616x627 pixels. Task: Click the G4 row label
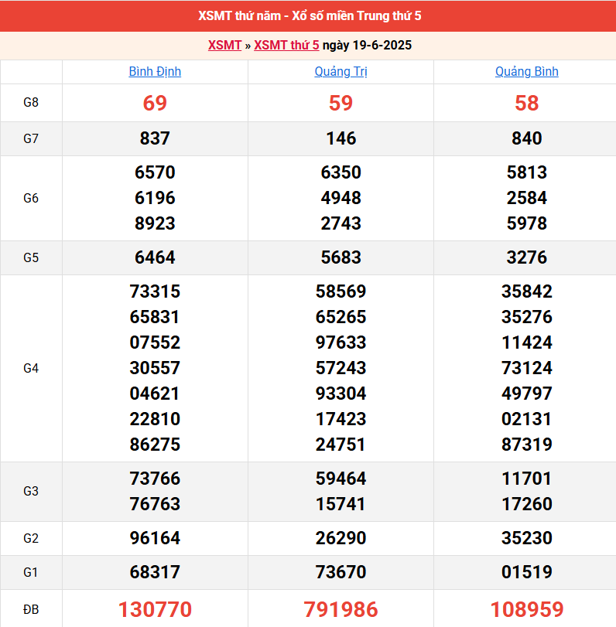click(x=31, y=368)
